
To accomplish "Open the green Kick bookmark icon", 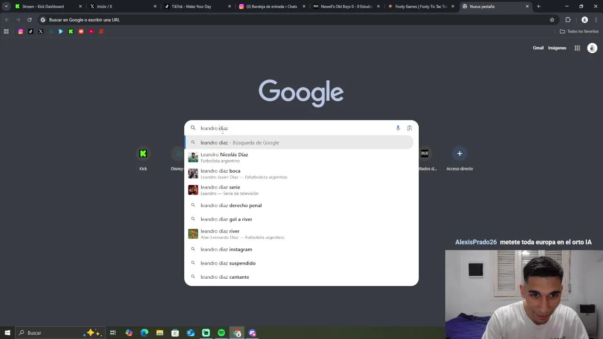I will [x=71, y=32].
